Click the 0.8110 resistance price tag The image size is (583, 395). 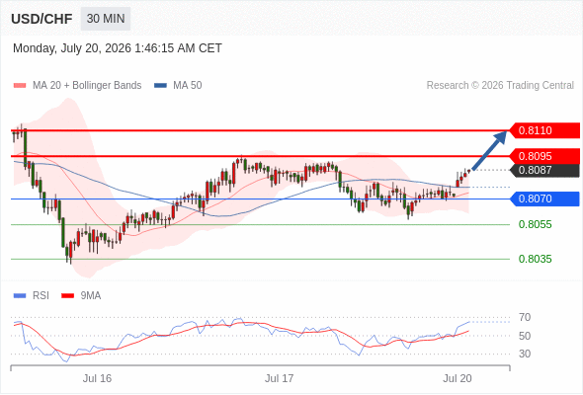[544, 130]
